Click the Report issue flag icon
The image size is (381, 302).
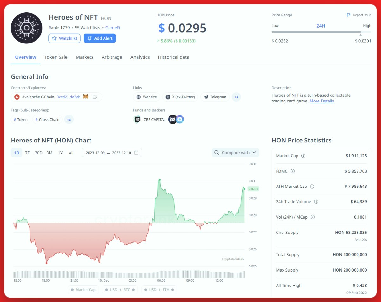pyautogui.click(x=349, y=15)
